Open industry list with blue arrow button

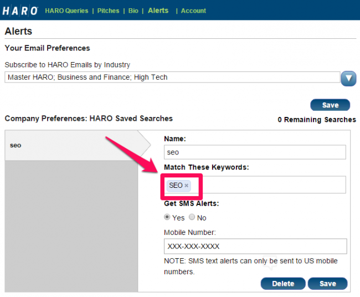click(x=348, y=78)
